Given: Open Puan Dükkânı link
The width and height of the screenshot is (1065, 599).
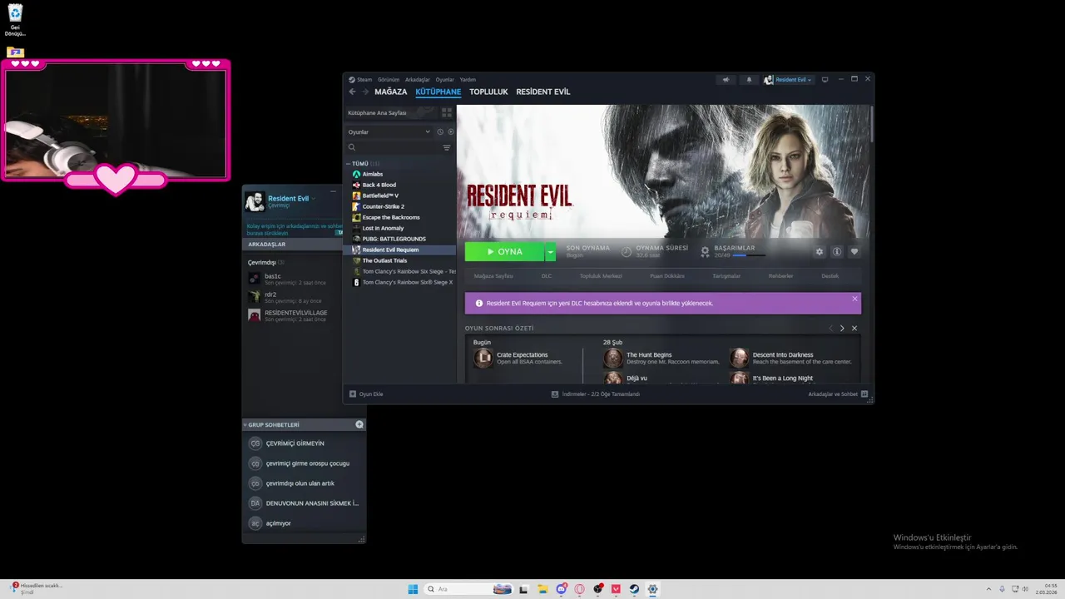Looking at the screenshot, I should click(667, 275).
